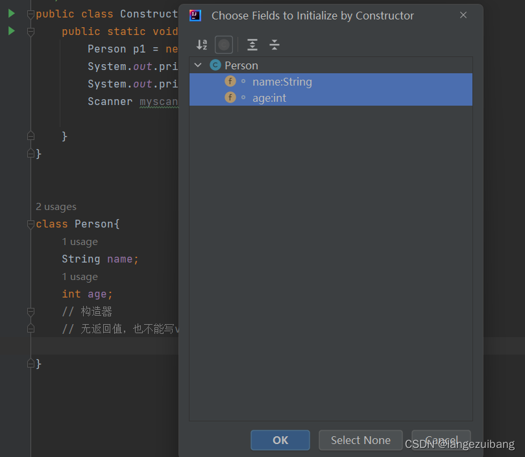Click the class Person{ declaration text
Viewport: 525px width, 457px height.
pyautogui.click(x=78, y=224)
